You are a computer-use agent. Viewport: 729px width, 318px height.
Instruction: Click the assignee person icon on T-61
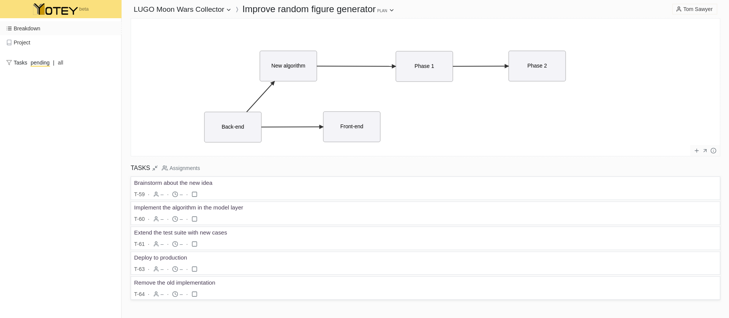[156, 244]
